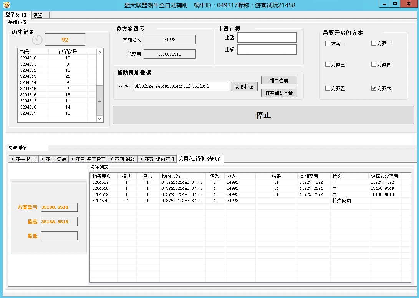The width and height of the screenshot is (419, 298).
Task: Check the 方案三 option
Action: pos(328,64)
